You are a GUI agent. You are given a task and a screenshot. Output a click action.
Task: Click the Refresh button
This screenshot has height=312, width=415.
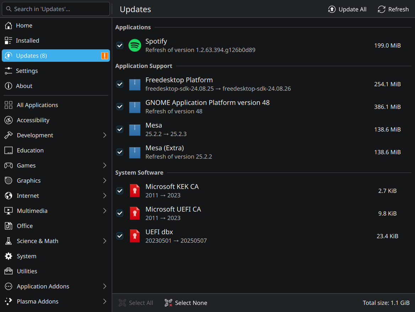(x=393, y=9)
